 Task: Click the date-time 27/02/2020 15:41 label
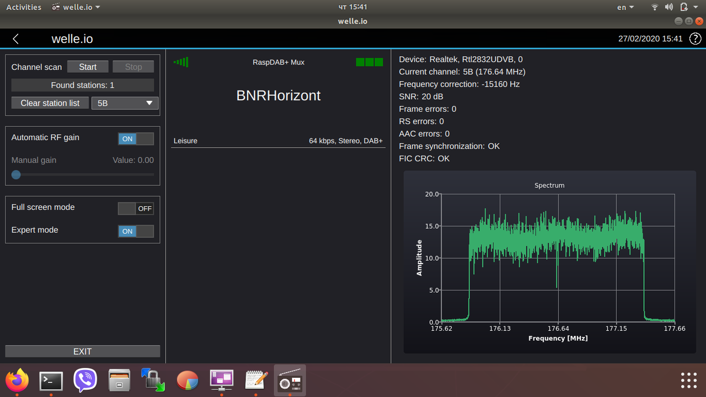[x=650, y=39]
